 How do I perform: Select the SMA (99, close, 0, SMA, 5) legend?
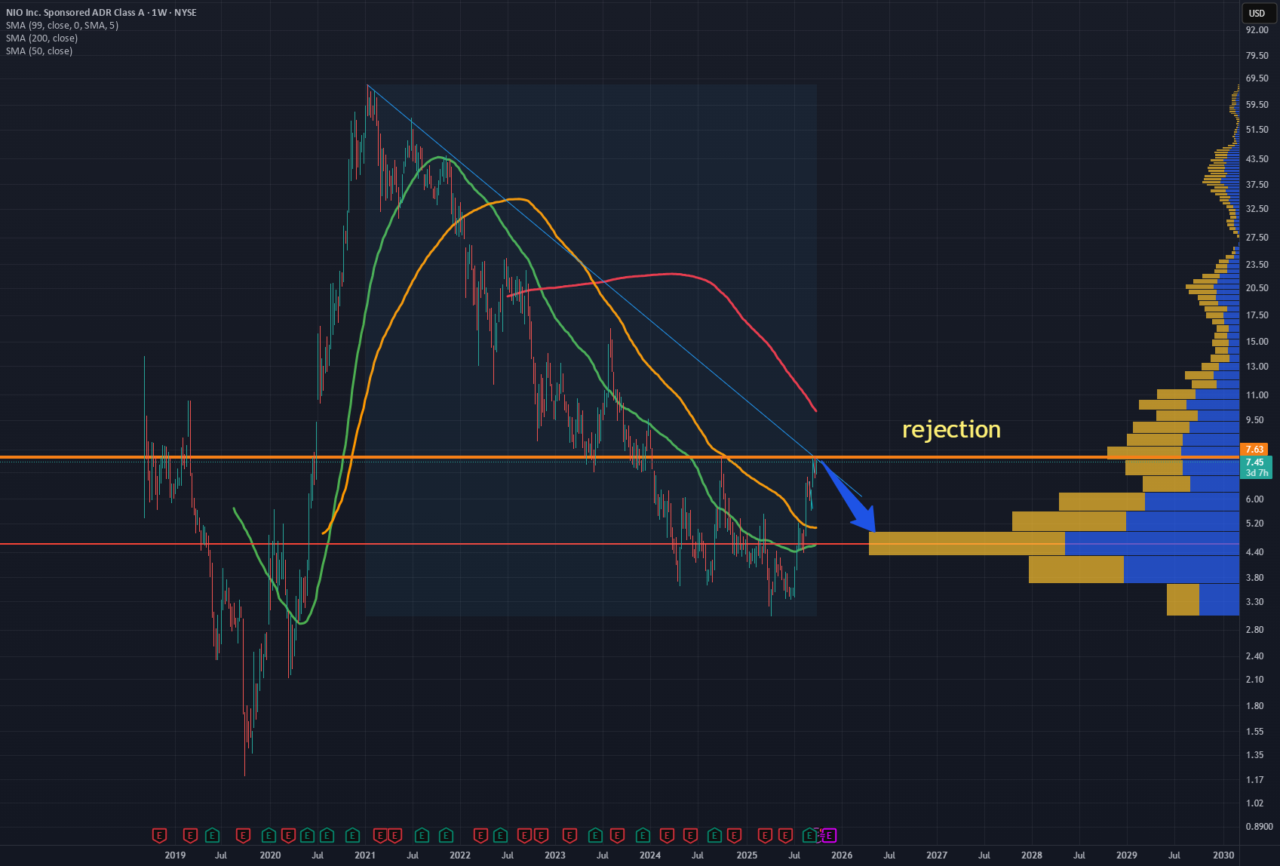click(62, 25)
